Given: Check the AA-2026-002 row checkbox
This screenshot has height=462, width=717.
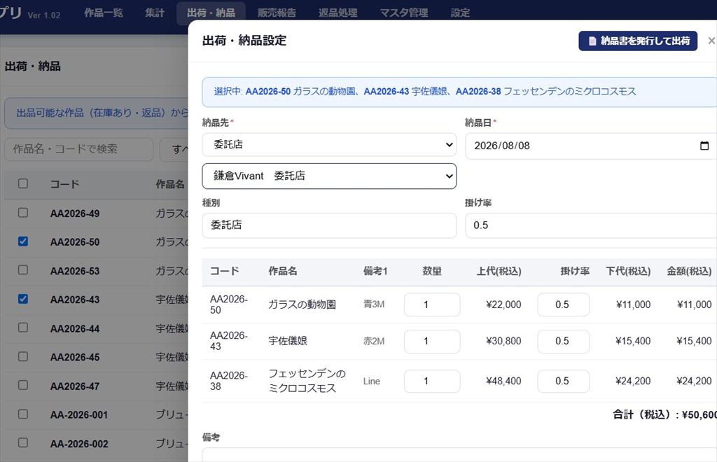Looking at the screenshot, I should pyautogui.click(x=23, y=443).
